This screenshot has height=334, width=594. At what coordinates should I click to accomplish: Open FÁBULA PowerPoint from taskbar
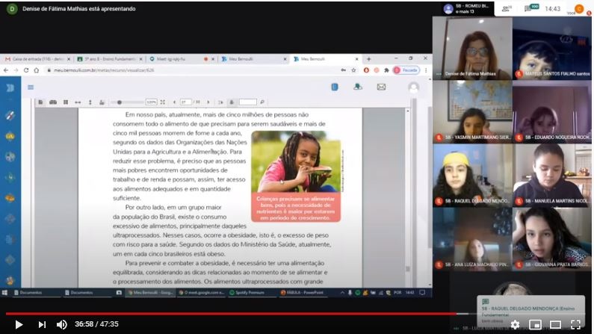click(302, 292)
